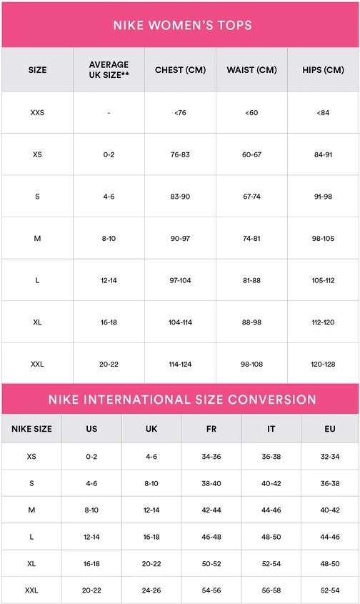Select the AVERAGE UK SIZE** column header
The image size is (360, 604).
click(109, 70)
